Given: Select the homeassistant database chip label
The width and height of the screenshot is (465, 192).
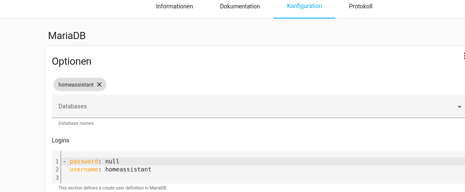Looking at the screenshot, I should coord(76,84).
